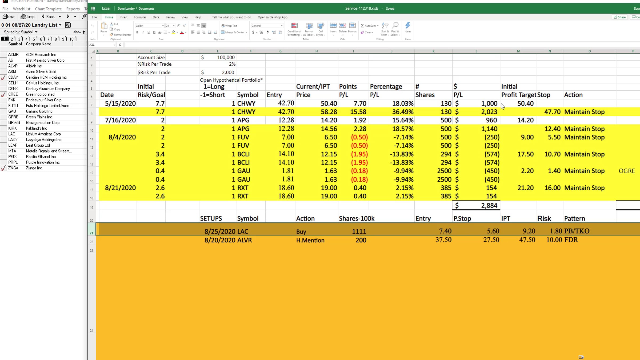Open the Conditional Formatting button
The width and height of the screenshot is (640, 360).
pyautogui.click(x=294, y=29)
